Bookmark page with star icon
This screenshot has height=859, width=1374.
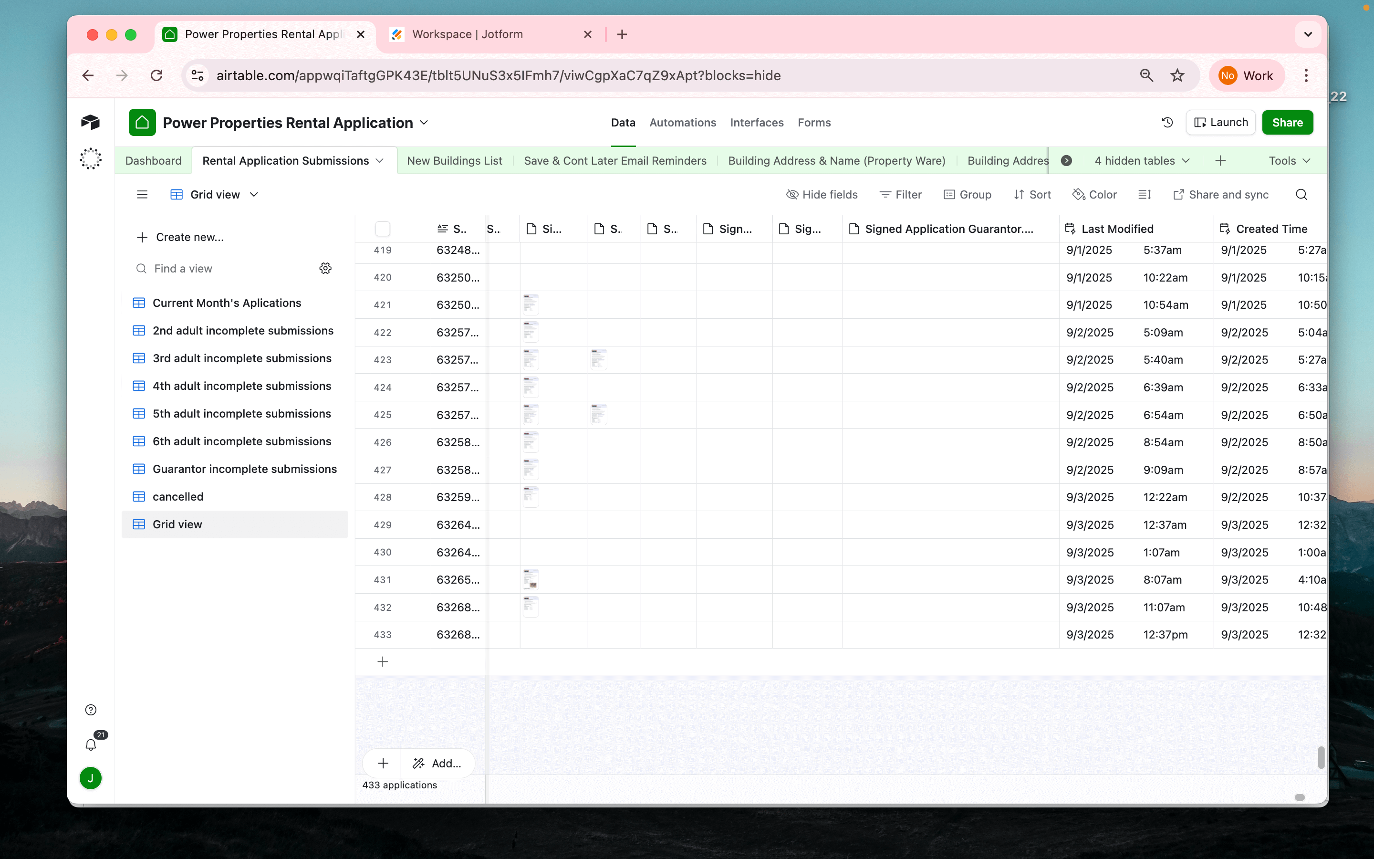(1177, 75)
